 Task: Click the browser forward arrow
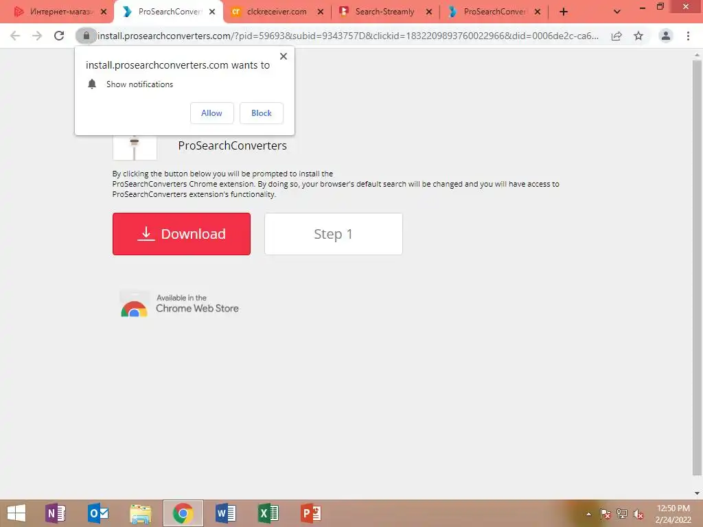pyautogui.click(x=37, y=36)
